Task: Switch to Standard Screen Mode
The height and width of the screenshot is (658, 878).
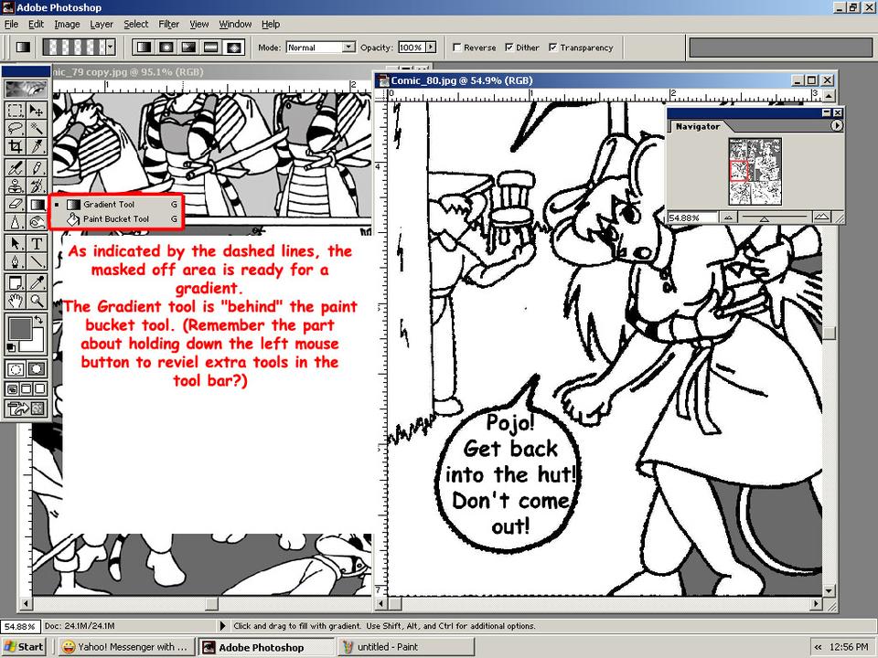Action: point(12,388)
